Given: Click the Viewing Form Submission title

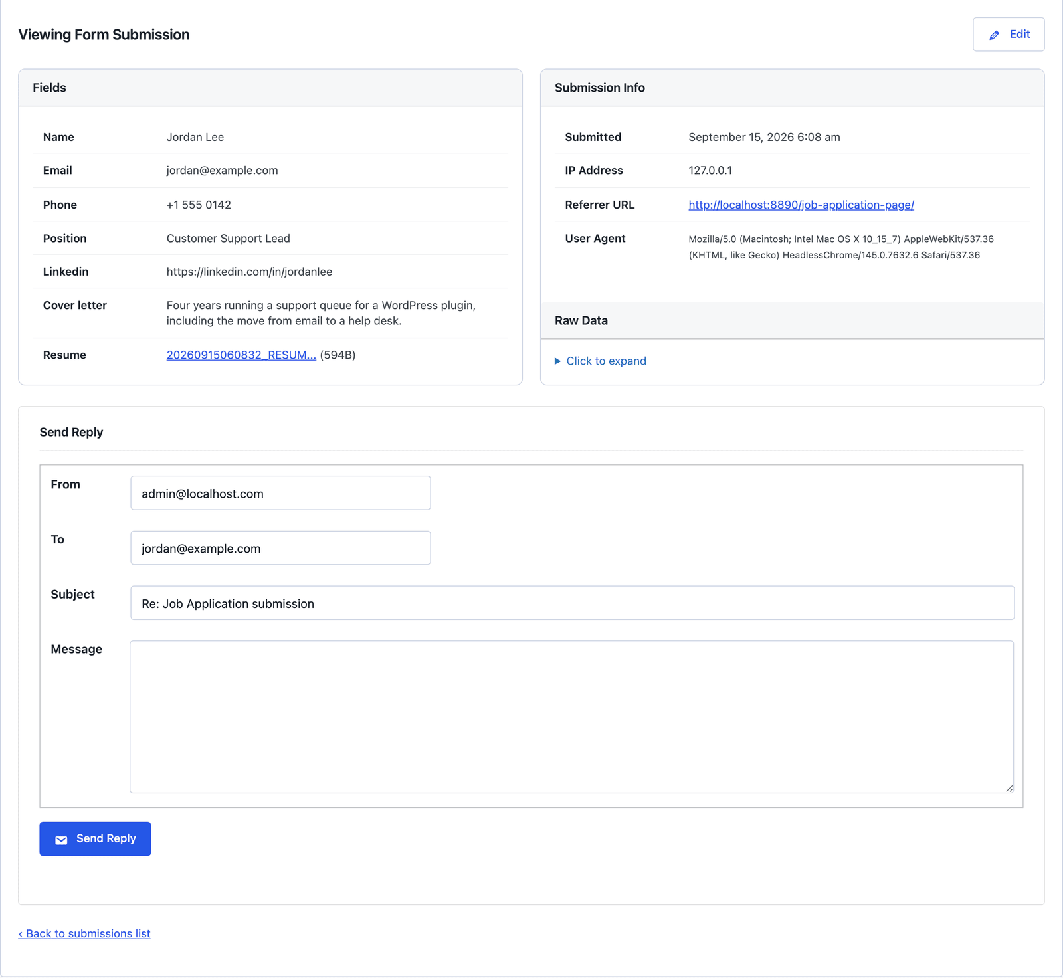Looking at the screenshot, I should click(x=104, y=35).
